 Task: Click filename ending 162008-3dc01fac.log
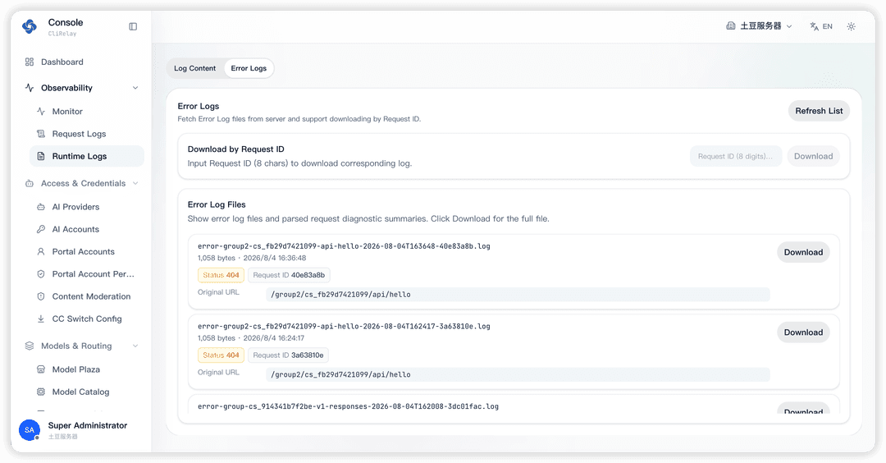point(348,406)
